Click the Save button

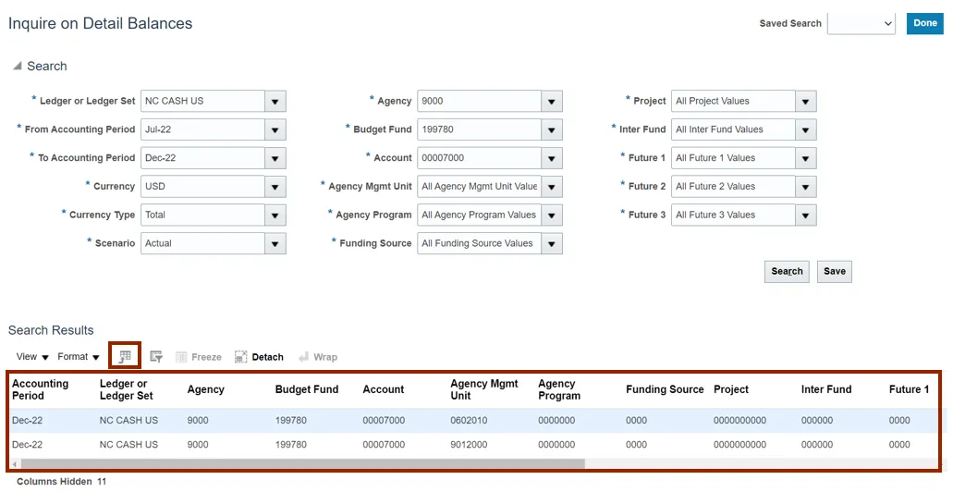coord(834,272)
